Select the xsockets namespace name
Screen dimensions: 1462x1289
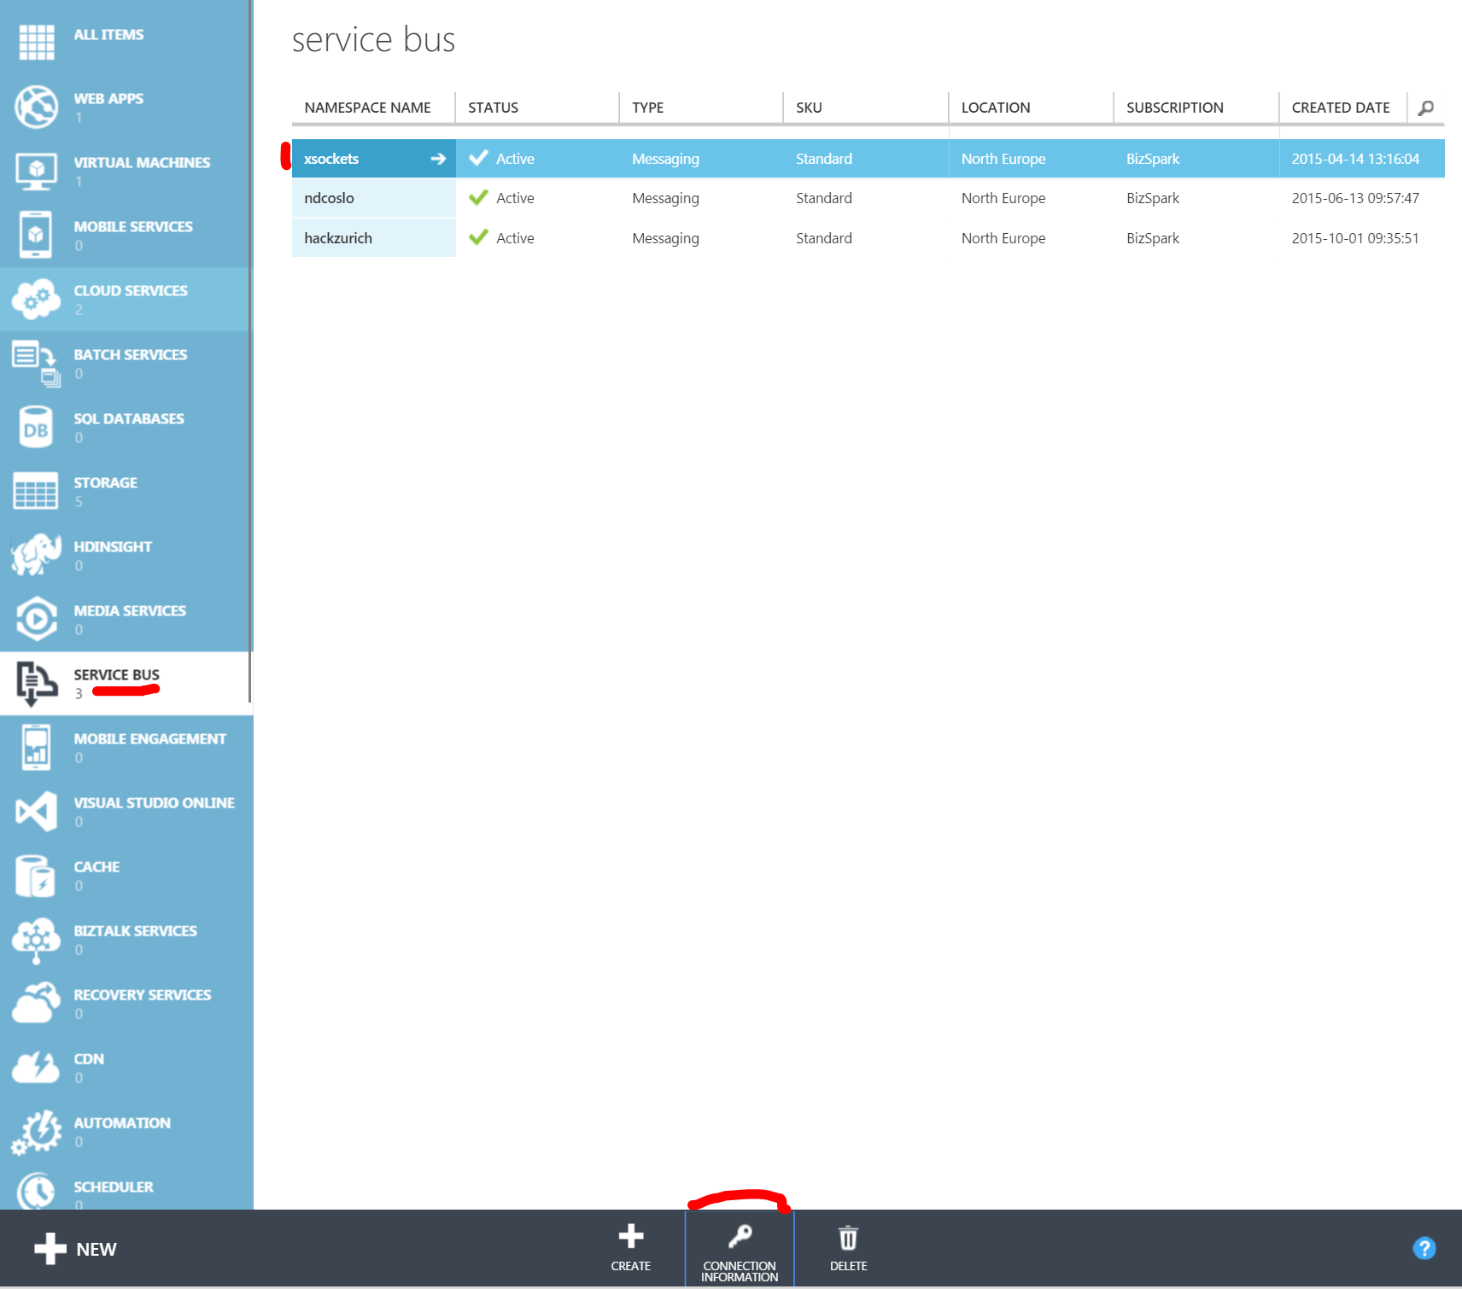pyautogui.click(x=331, y=159)
